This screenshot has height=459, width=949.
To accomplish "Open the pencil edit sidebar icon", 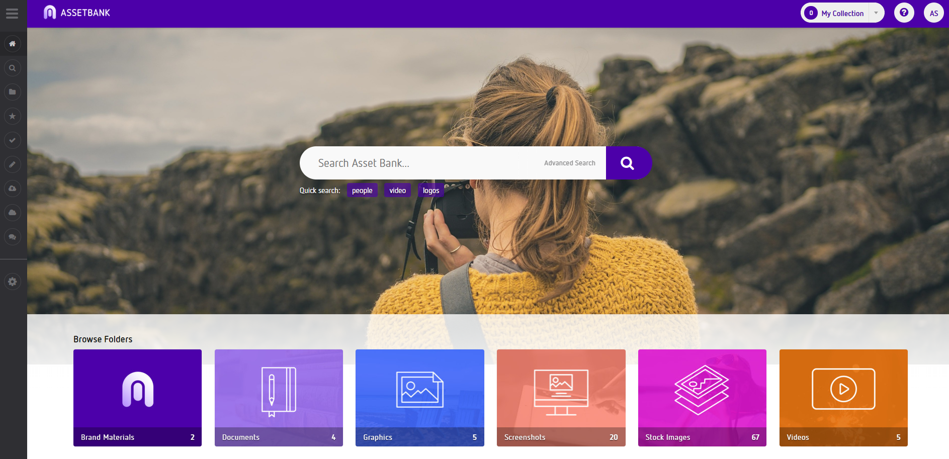I will pos(13,164).
